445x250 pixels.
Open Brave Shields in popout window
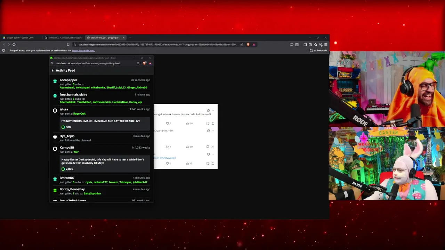pos(144,63)
